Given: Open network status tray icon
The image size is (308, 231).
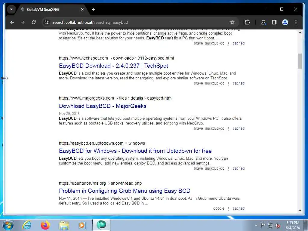Looking at the screenshot, I should [x=270, y=225].
